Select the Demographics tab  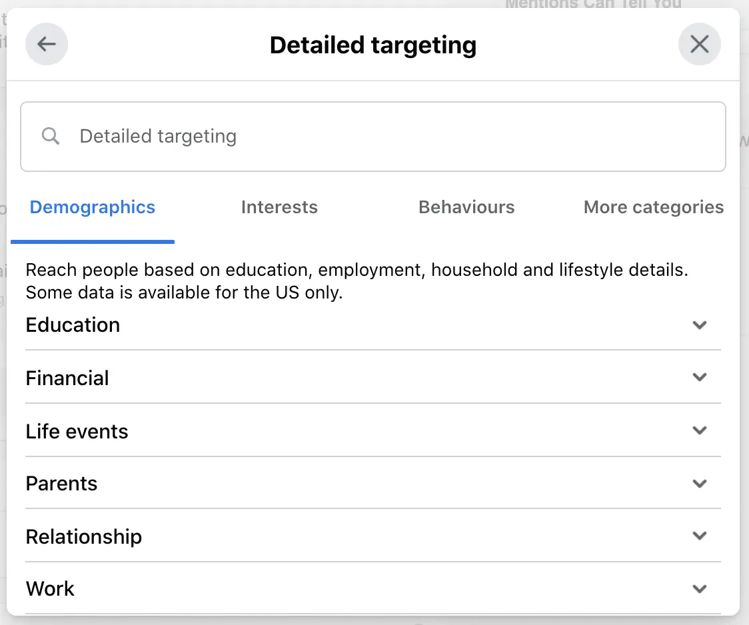[93, 207]
